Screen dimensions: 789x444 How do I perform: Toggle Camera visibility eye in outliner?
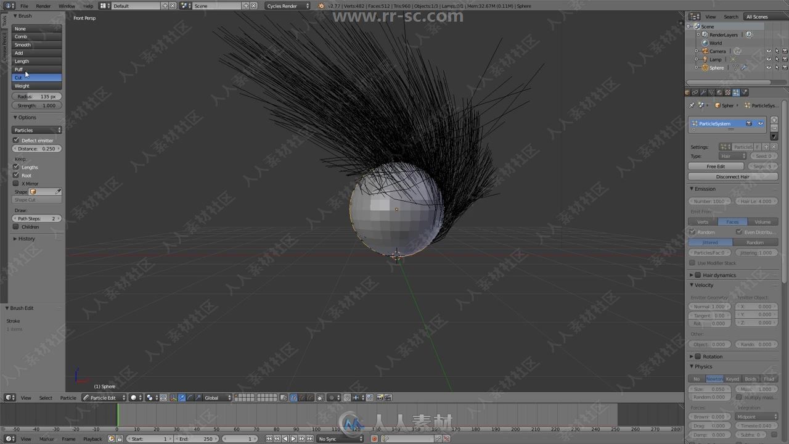pos(769,51)
